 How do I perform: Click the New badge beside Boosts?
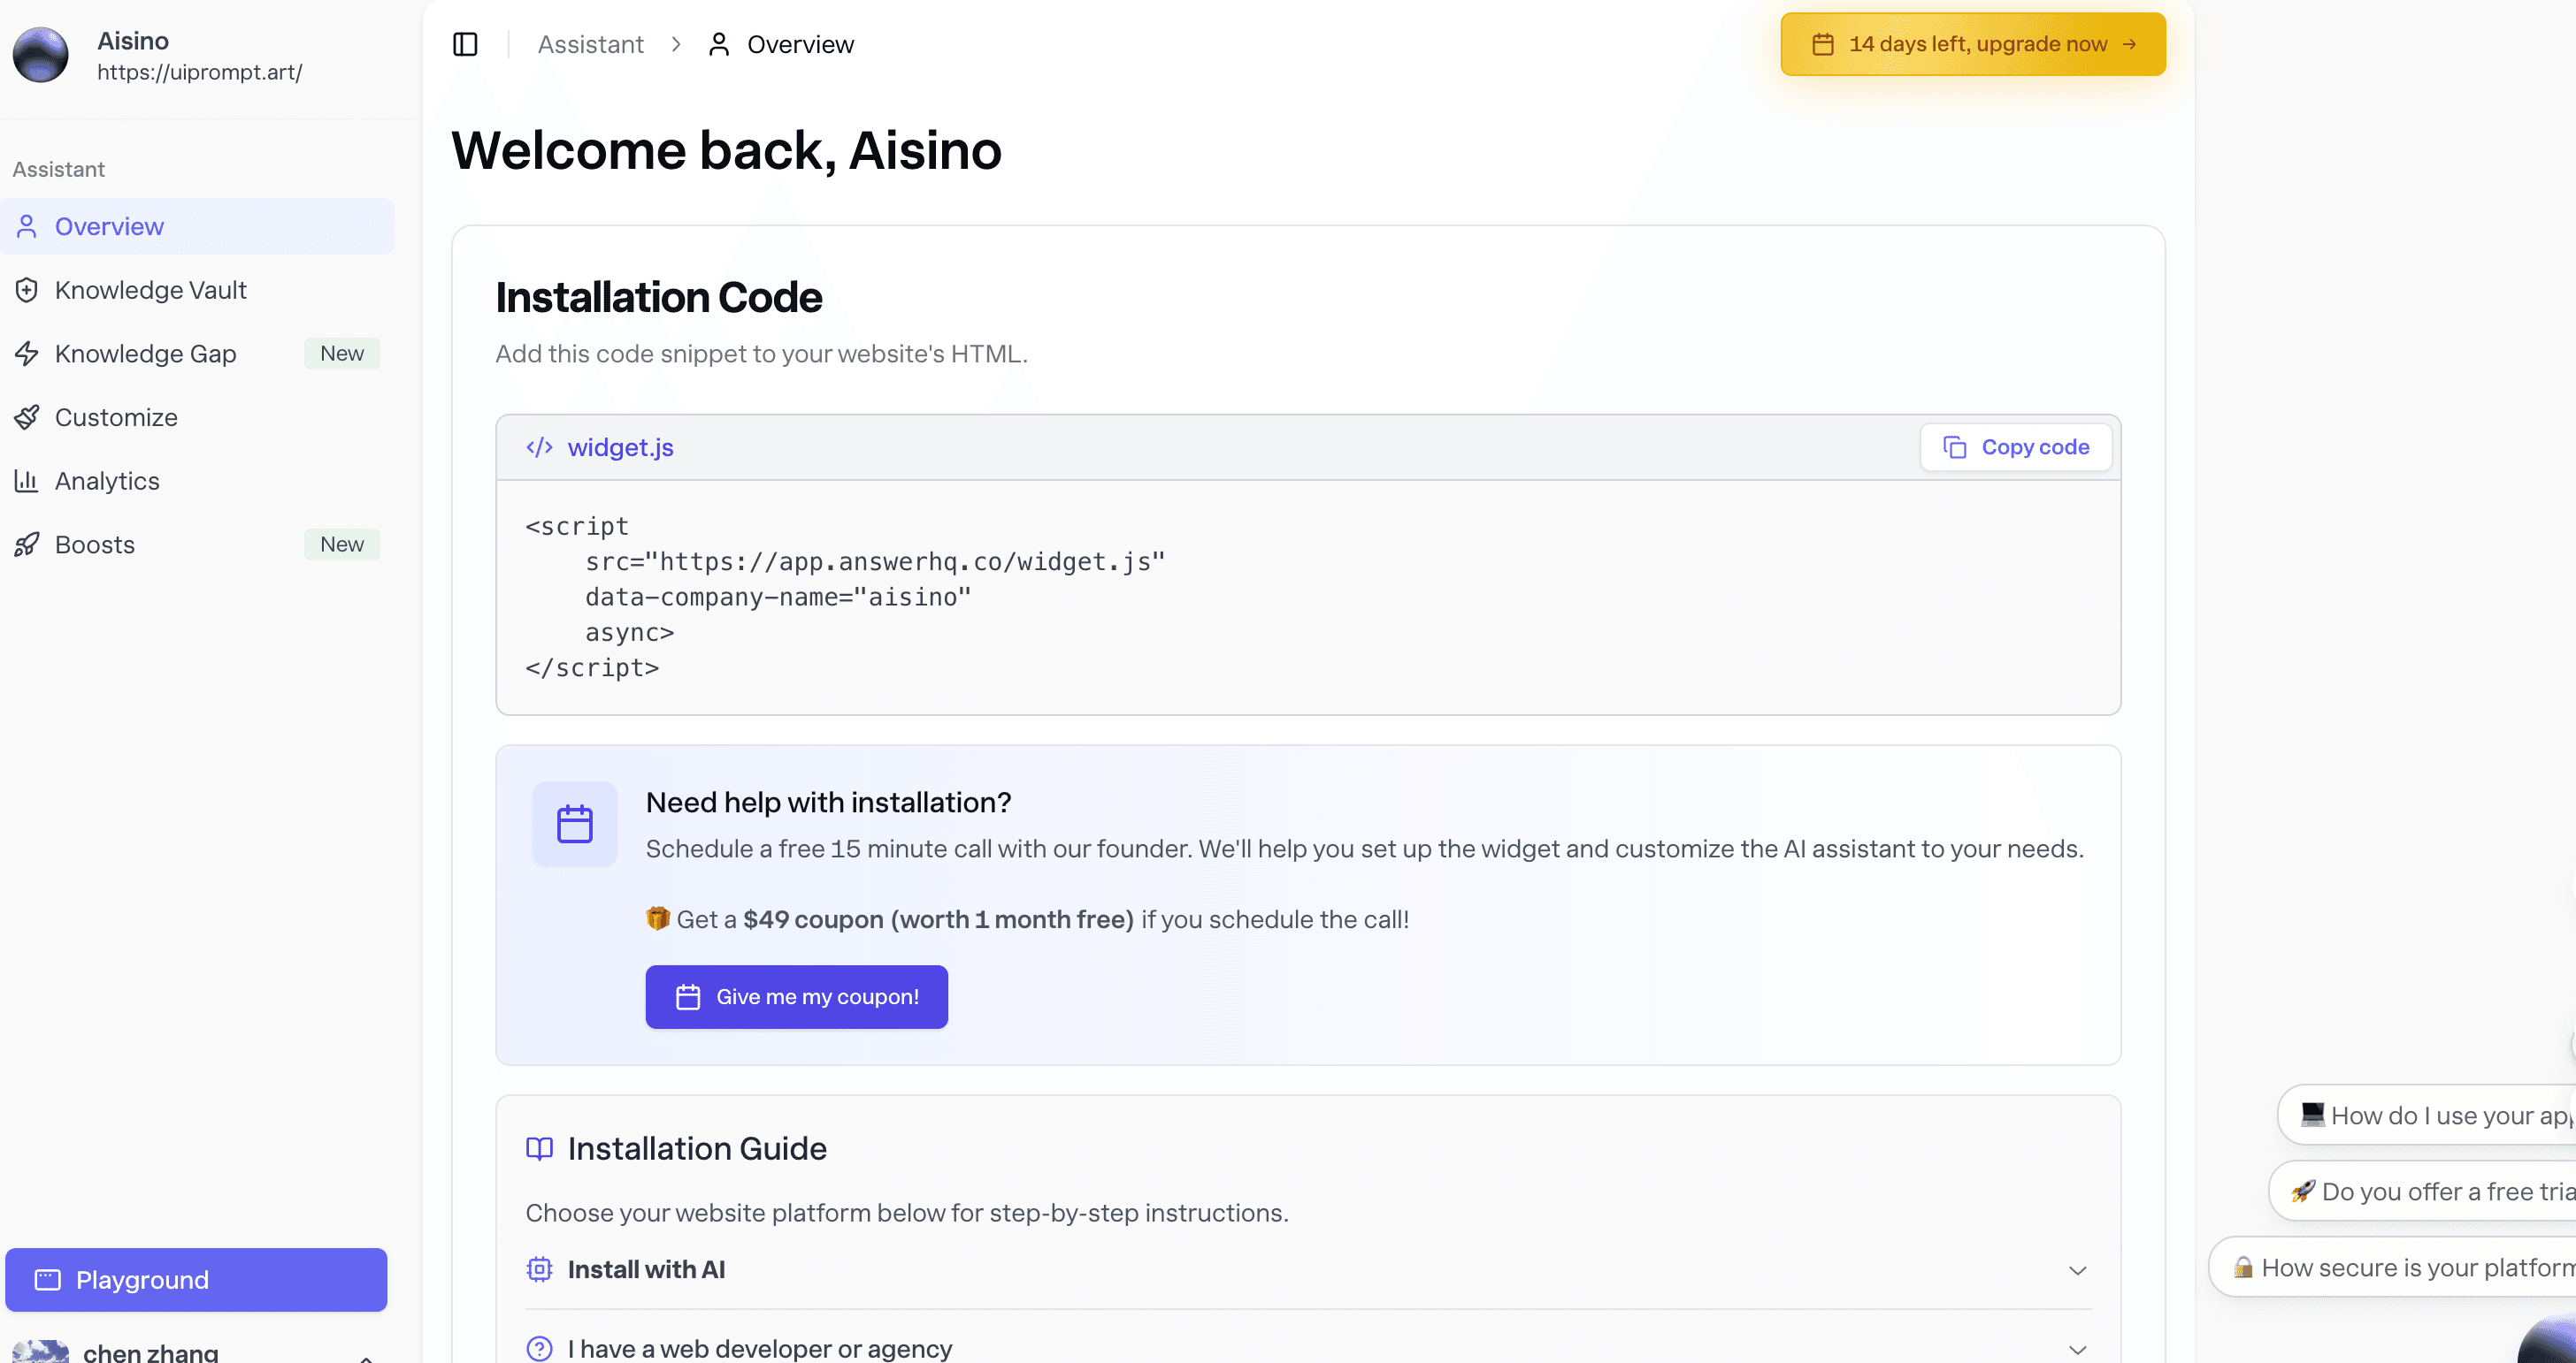click(x=342, y=544)
